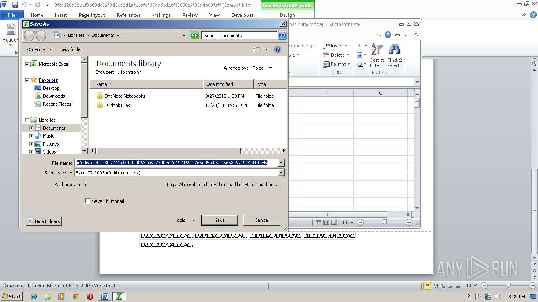
Task: Open Find & Select binoculars in Excel
Action: click(395, 55)
